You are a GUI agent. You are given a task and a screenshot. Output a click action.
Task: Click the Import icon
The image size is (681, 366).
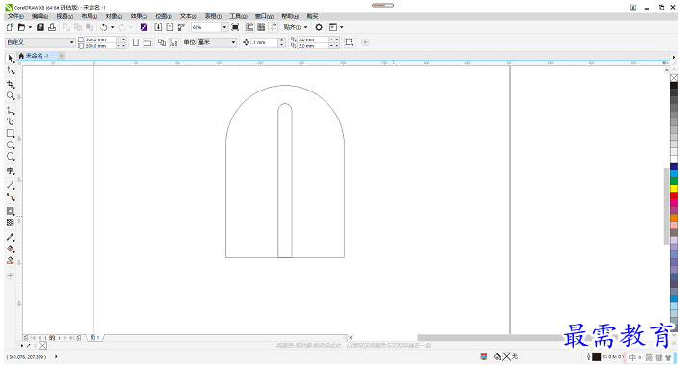(x=158, y=27)
